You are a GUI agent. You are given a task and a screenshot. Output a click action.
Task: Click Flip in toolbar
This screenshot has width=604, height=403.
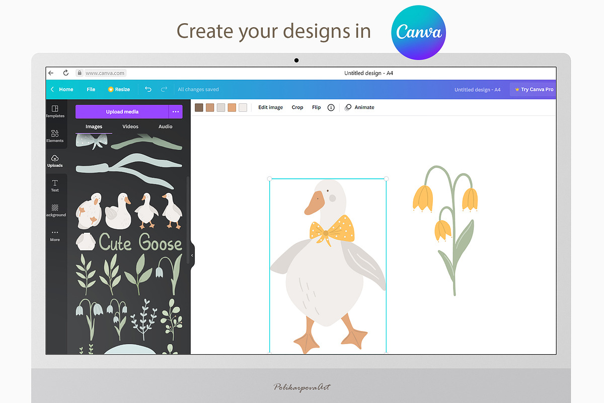(316, 107)
